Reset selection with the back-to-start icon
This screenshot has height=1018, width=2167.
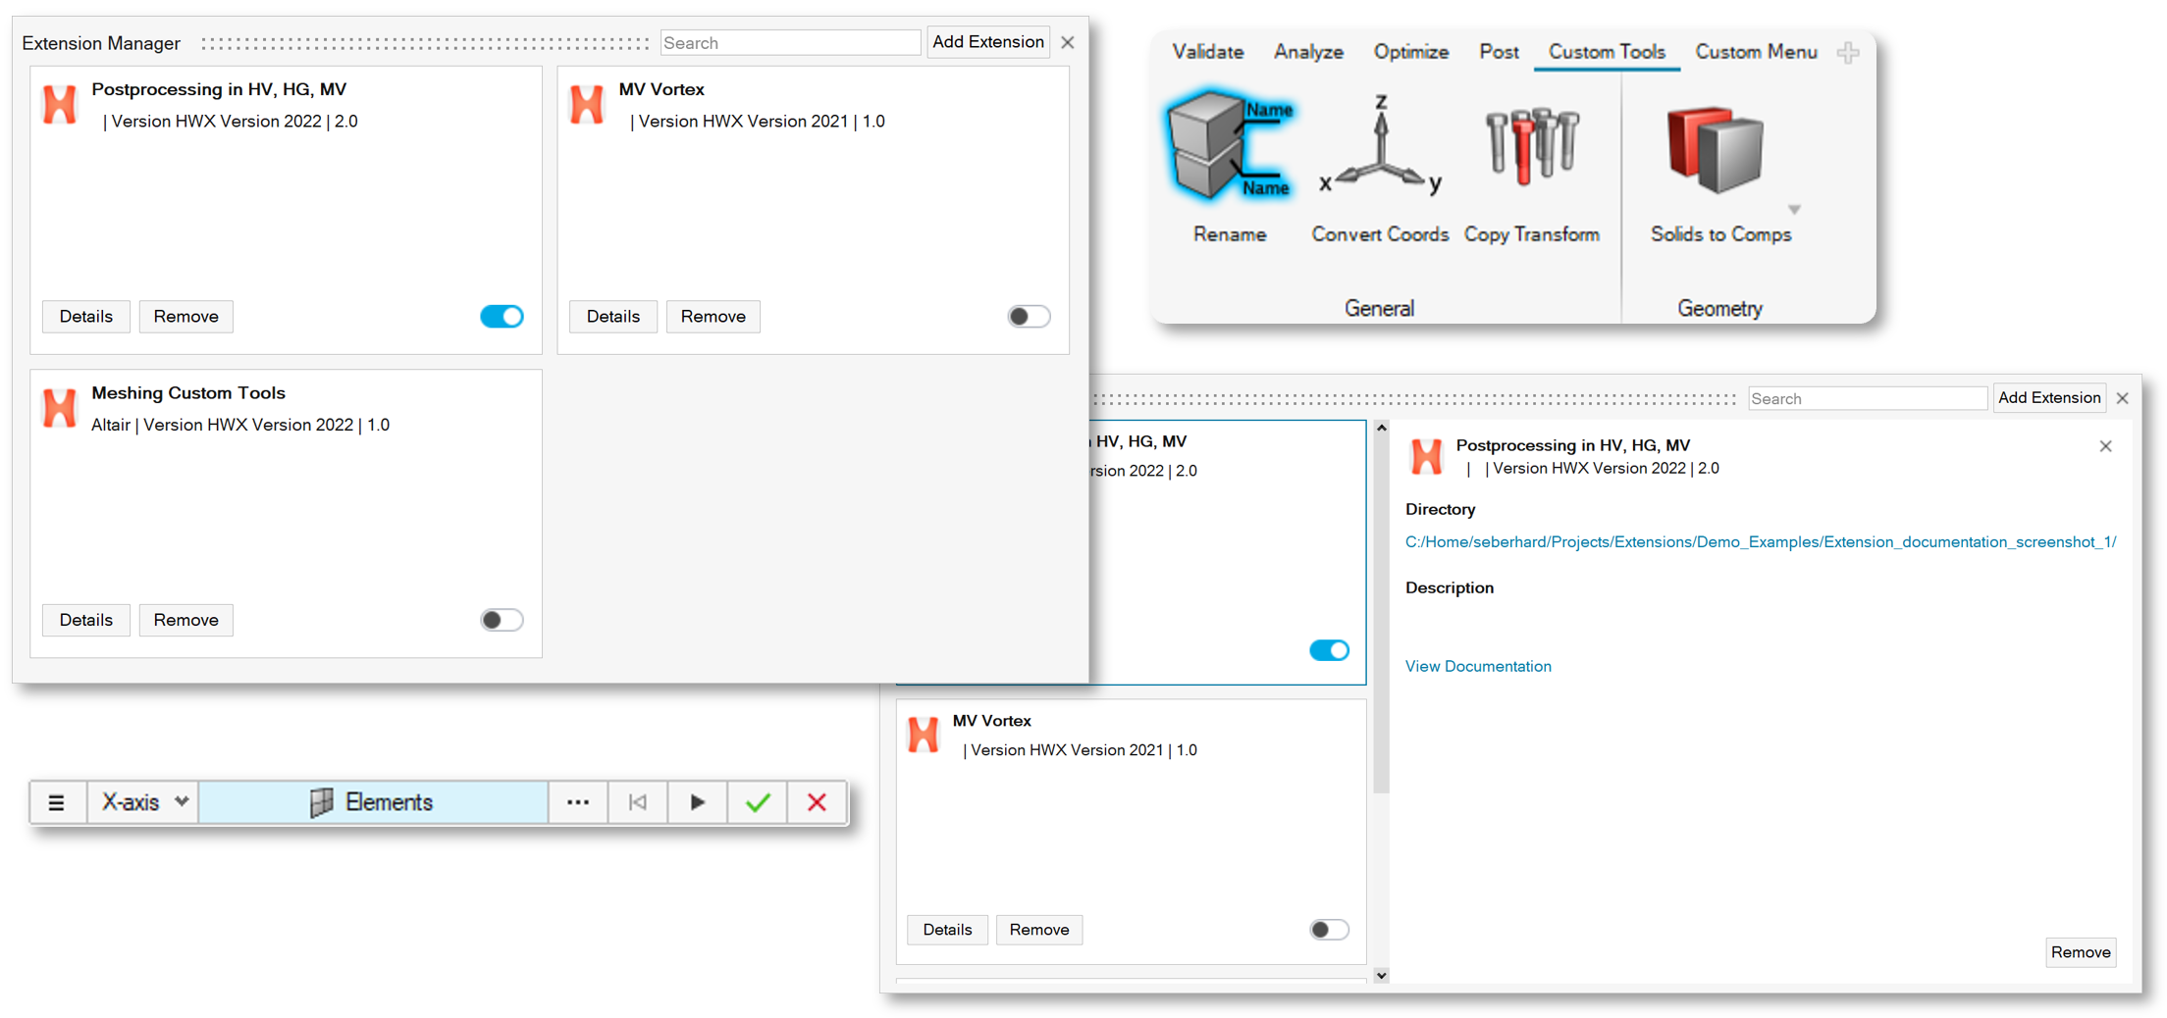(638, 802)
